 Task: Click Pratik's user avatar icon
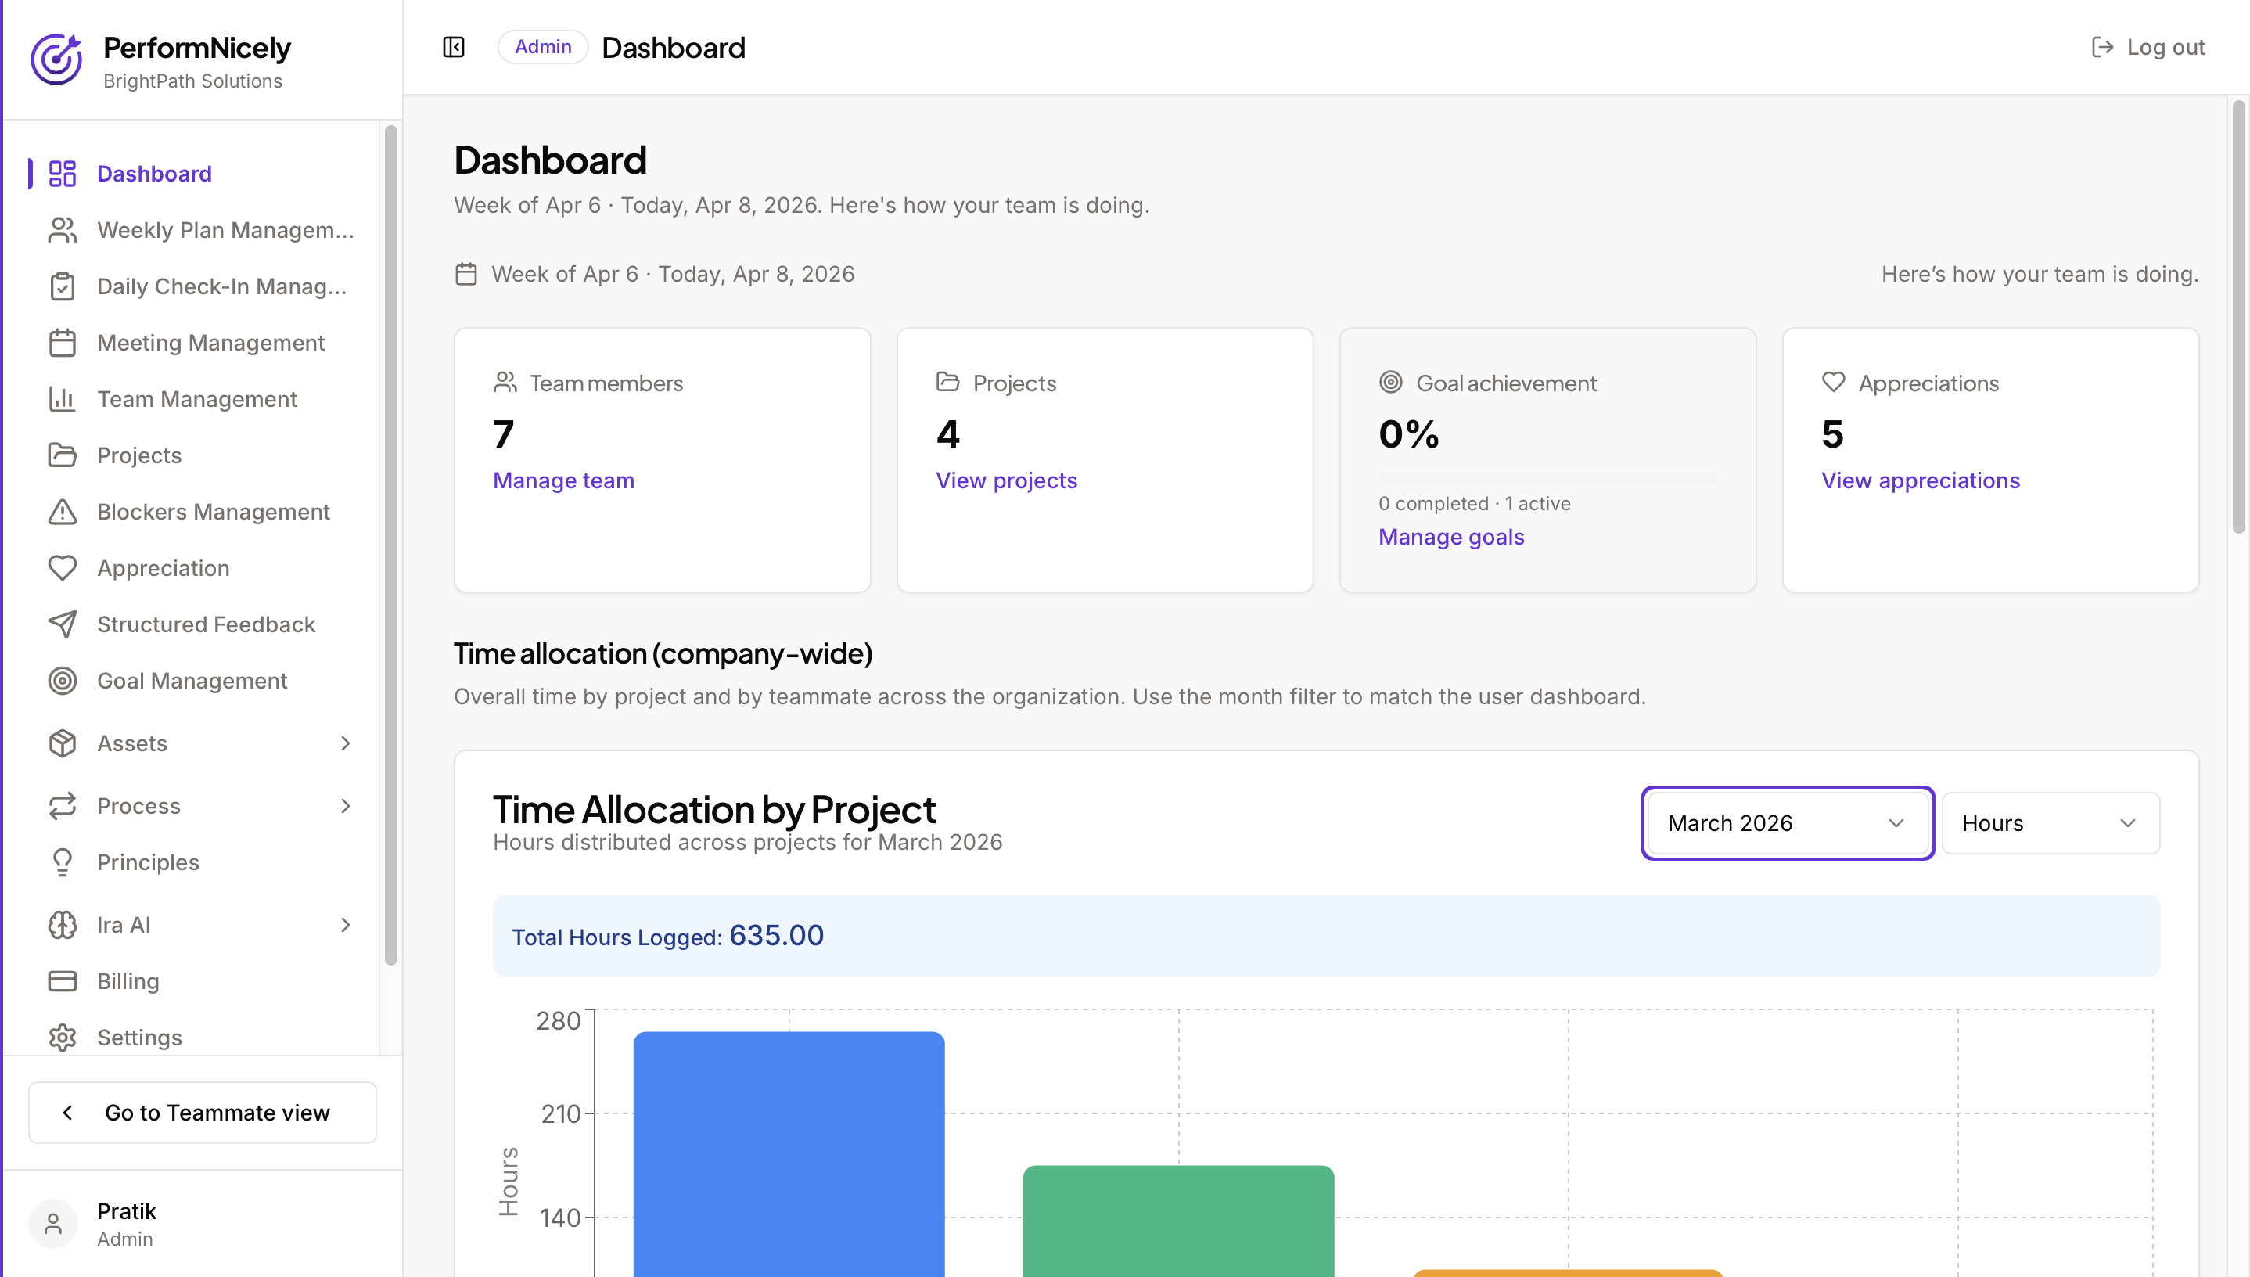[53, 1224]
